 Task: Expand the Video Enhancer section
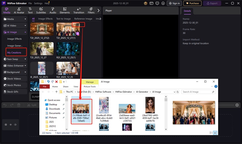[25, 66]
